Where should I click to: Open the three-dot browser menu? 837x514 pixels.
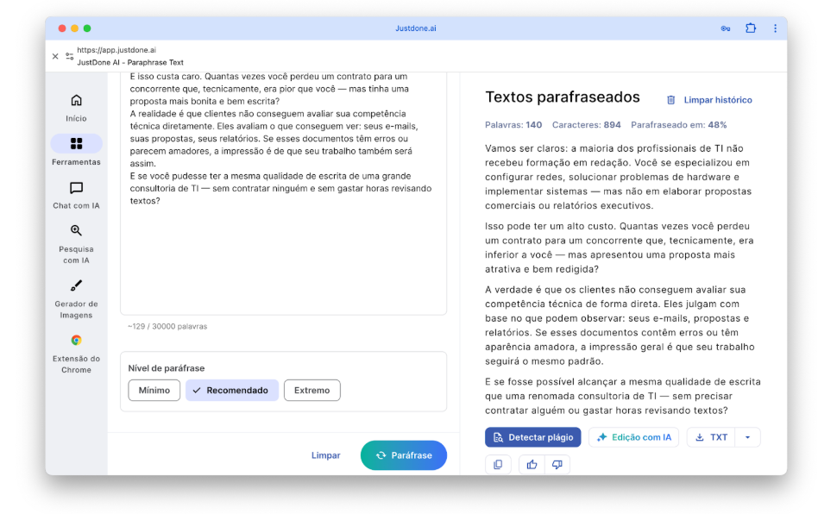pyautogui.click(x=775, y=28)
